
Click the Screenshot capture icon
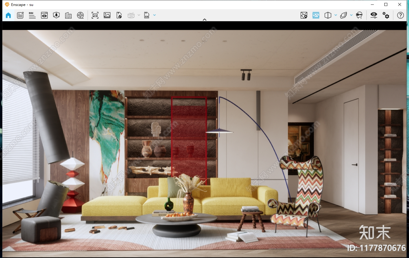coord(95,15)
